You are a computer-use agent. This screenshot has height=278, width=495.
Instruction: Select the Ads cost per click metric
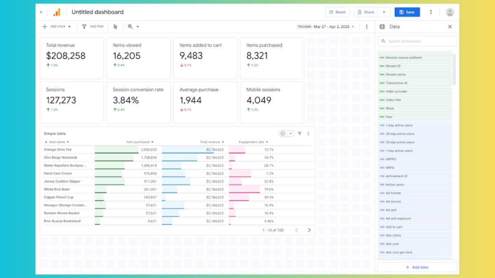[415, 252]
